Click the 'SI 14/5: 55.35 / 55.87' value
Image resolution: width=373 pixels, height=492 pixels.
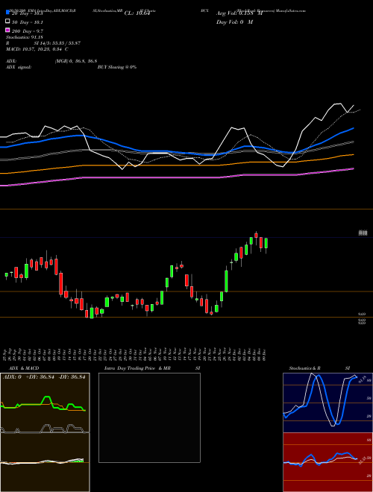coord(57,43)
